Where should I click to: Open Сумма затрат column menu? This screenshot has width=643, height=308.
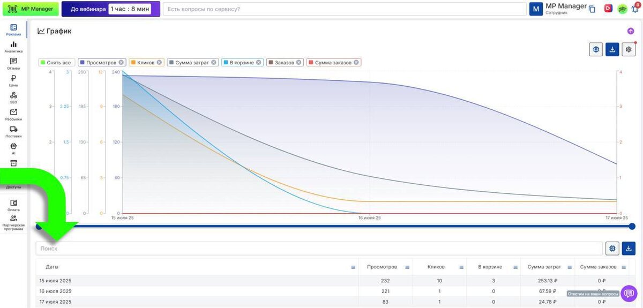tap(569, 267)
